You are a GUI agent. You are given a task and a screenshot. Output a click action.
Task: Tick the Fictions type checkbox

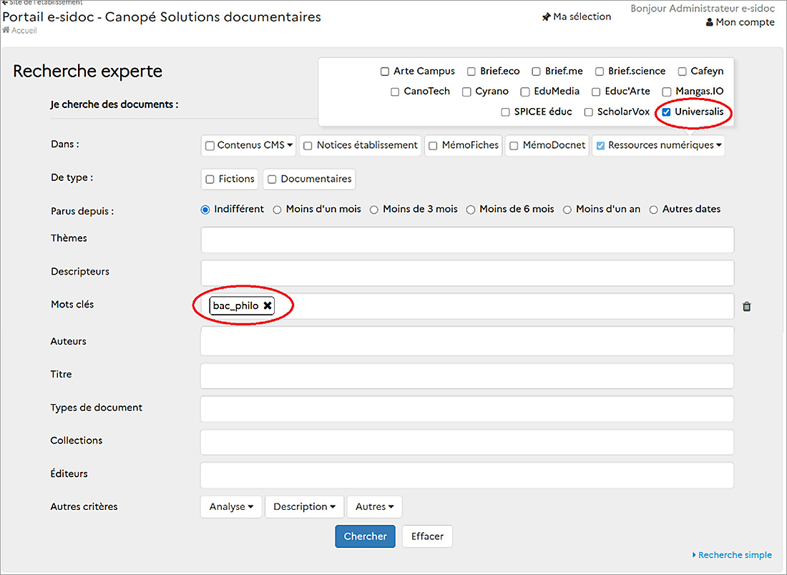210,180
